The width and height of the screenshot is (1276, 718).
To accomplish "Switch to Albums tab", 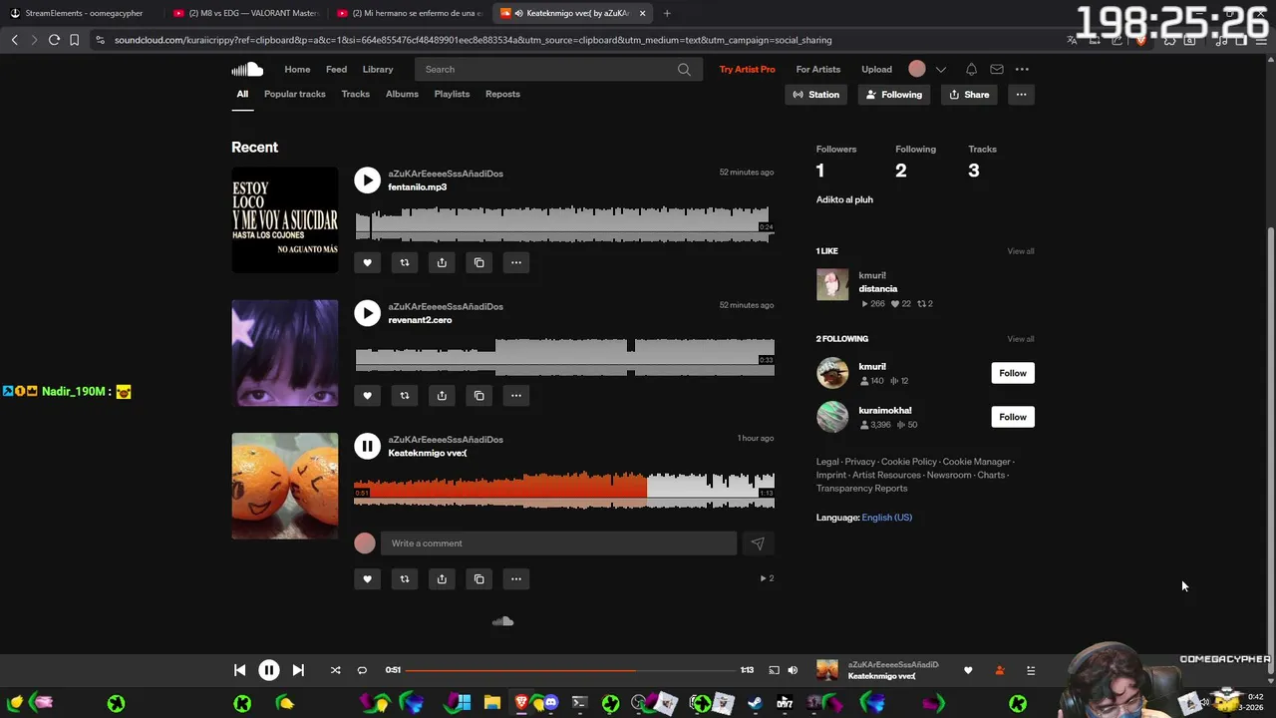I will [x=402, y=94].
